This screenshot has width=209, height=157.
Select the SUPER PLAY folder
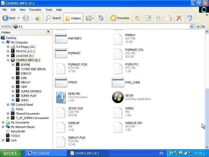(x=29, y=96)
